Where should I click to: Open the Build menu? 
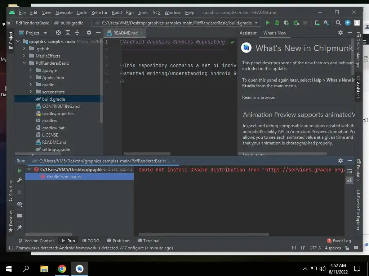[117, 13]
